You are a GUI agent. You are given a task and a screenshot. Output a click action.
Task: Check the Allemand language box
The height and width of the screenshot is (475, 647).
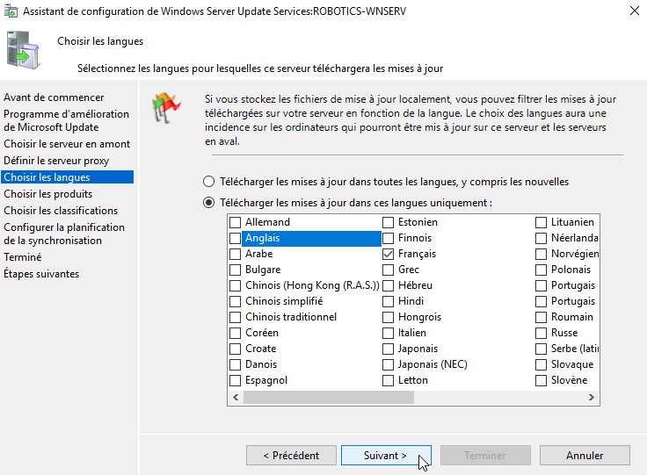[x=236, y=222]
